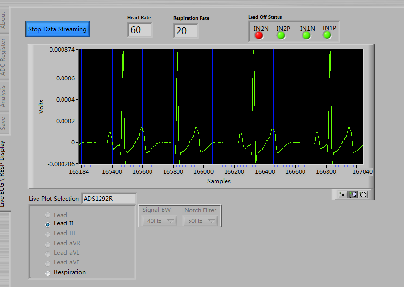
Task: Select the Lead II radio button
Action: coord(48,224)
